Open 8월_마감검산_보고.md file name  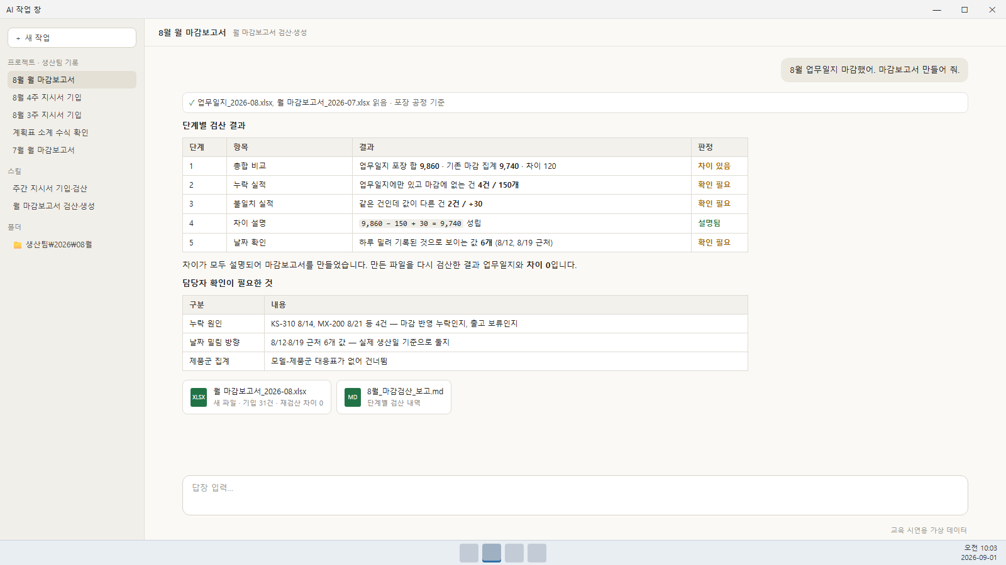405,391
